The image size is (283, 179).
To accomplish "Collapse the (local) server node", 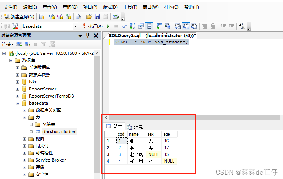I will [x=4, y=53].
